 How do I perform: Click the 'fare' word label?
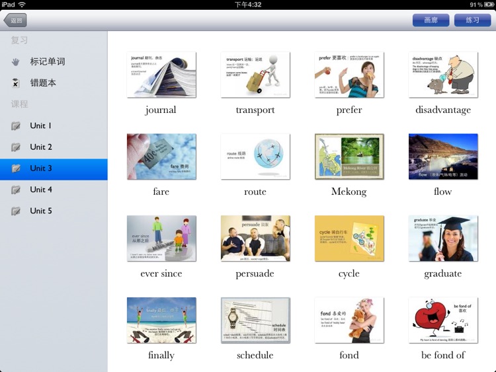tap(161, 192)
